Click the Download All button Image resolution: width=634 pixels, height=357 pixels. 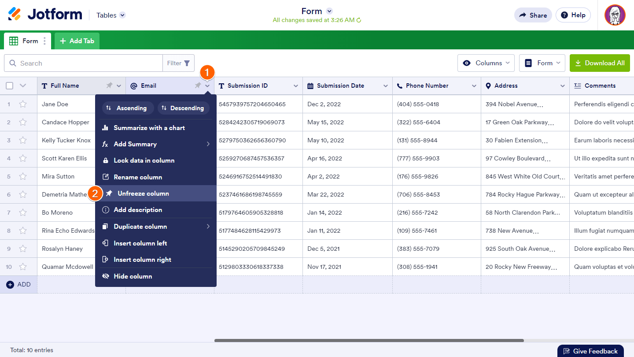(599, 63)
